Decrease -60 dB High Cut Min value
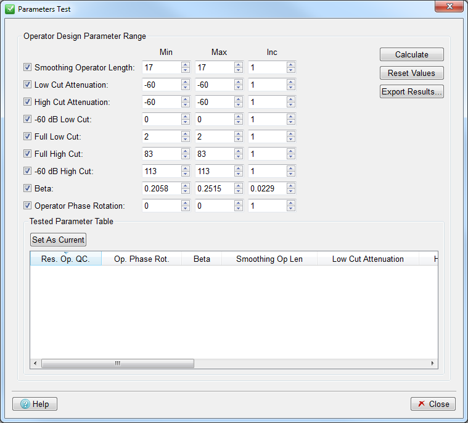The height and width of the screenshot is (423, 468). coord(186,174)
